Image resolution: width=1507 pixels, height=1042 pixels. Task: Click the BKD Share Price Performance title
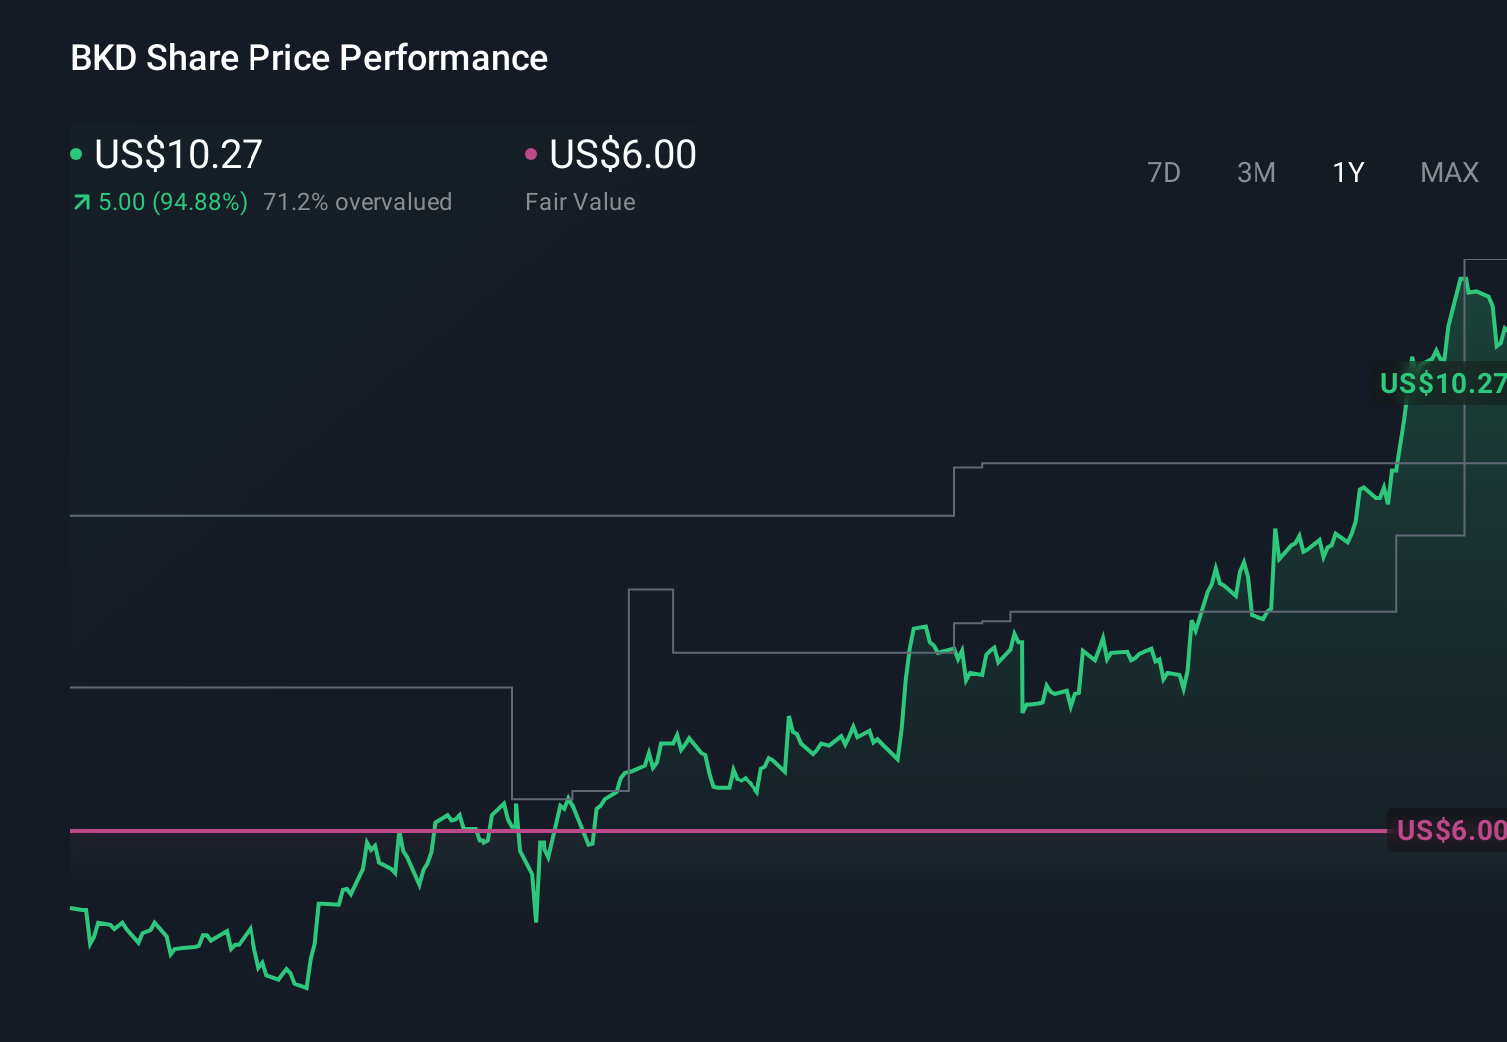[308, 58]
